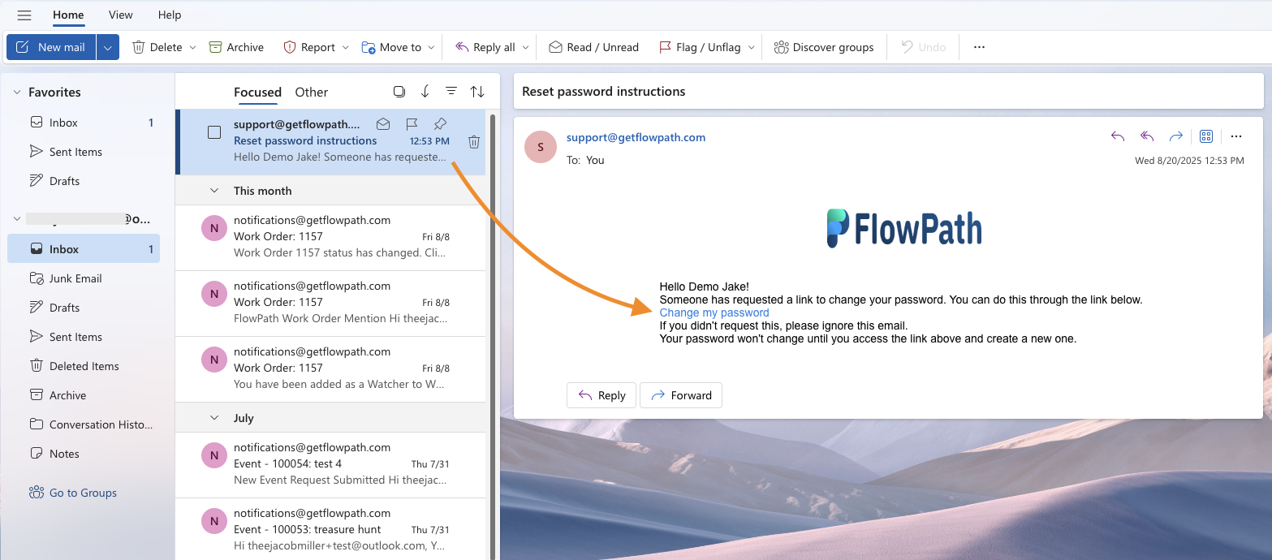
Task: Switch to the Other inbox tab
Action: click(312, 93)
